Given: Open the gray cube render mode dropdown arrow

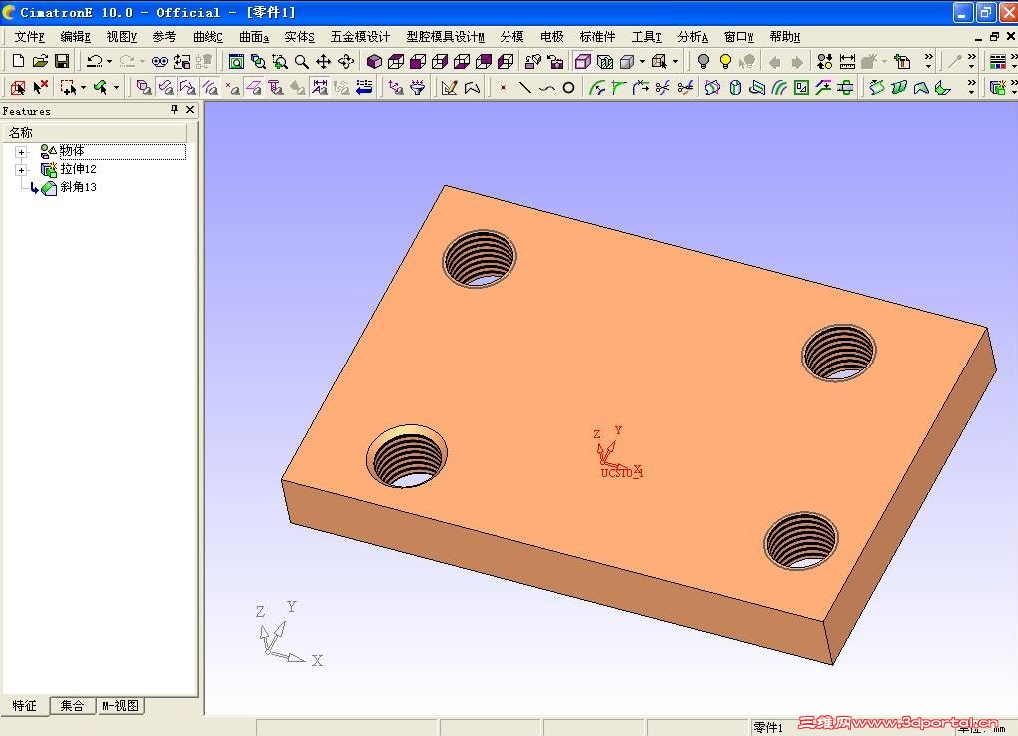Looking at the screenshot, I should tap(642, 62).
